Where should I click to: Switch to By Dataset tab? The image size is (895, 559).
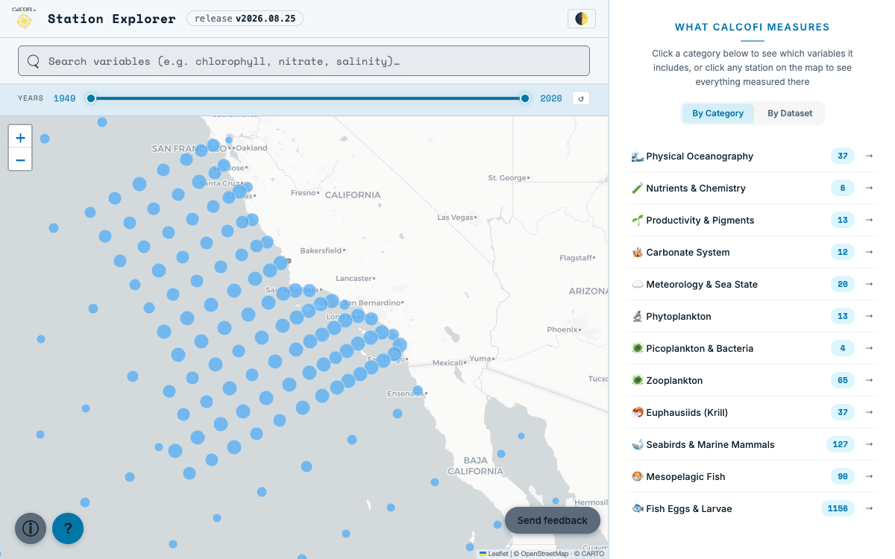(790, 113)
